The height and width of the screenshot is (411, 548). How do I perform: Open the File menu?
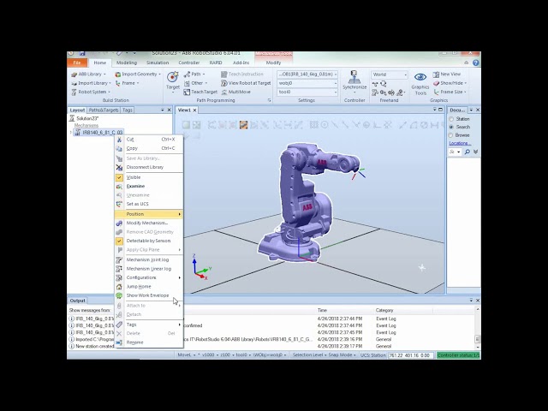(x=77, y=63)
